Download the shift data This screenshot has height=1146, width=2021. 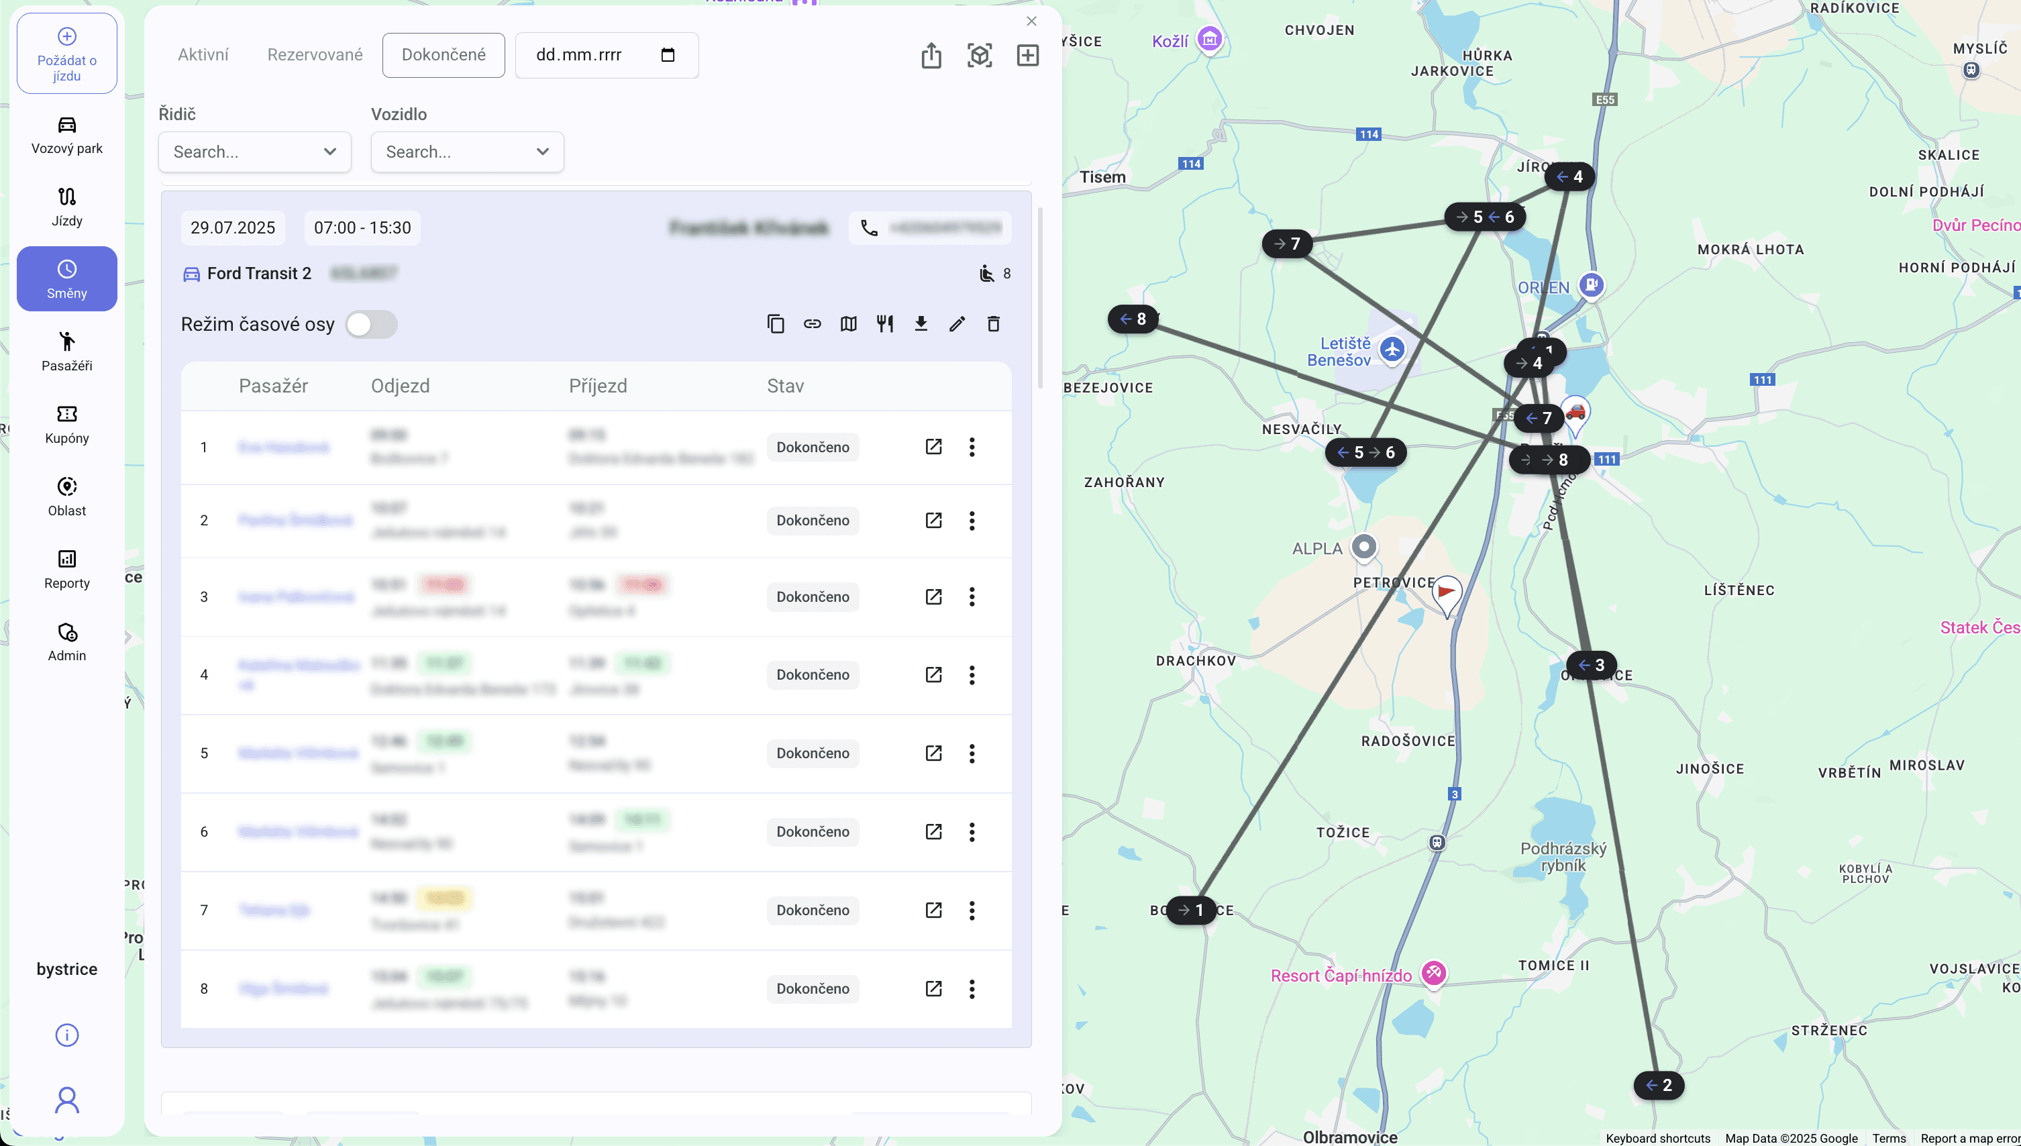[921, 324]
